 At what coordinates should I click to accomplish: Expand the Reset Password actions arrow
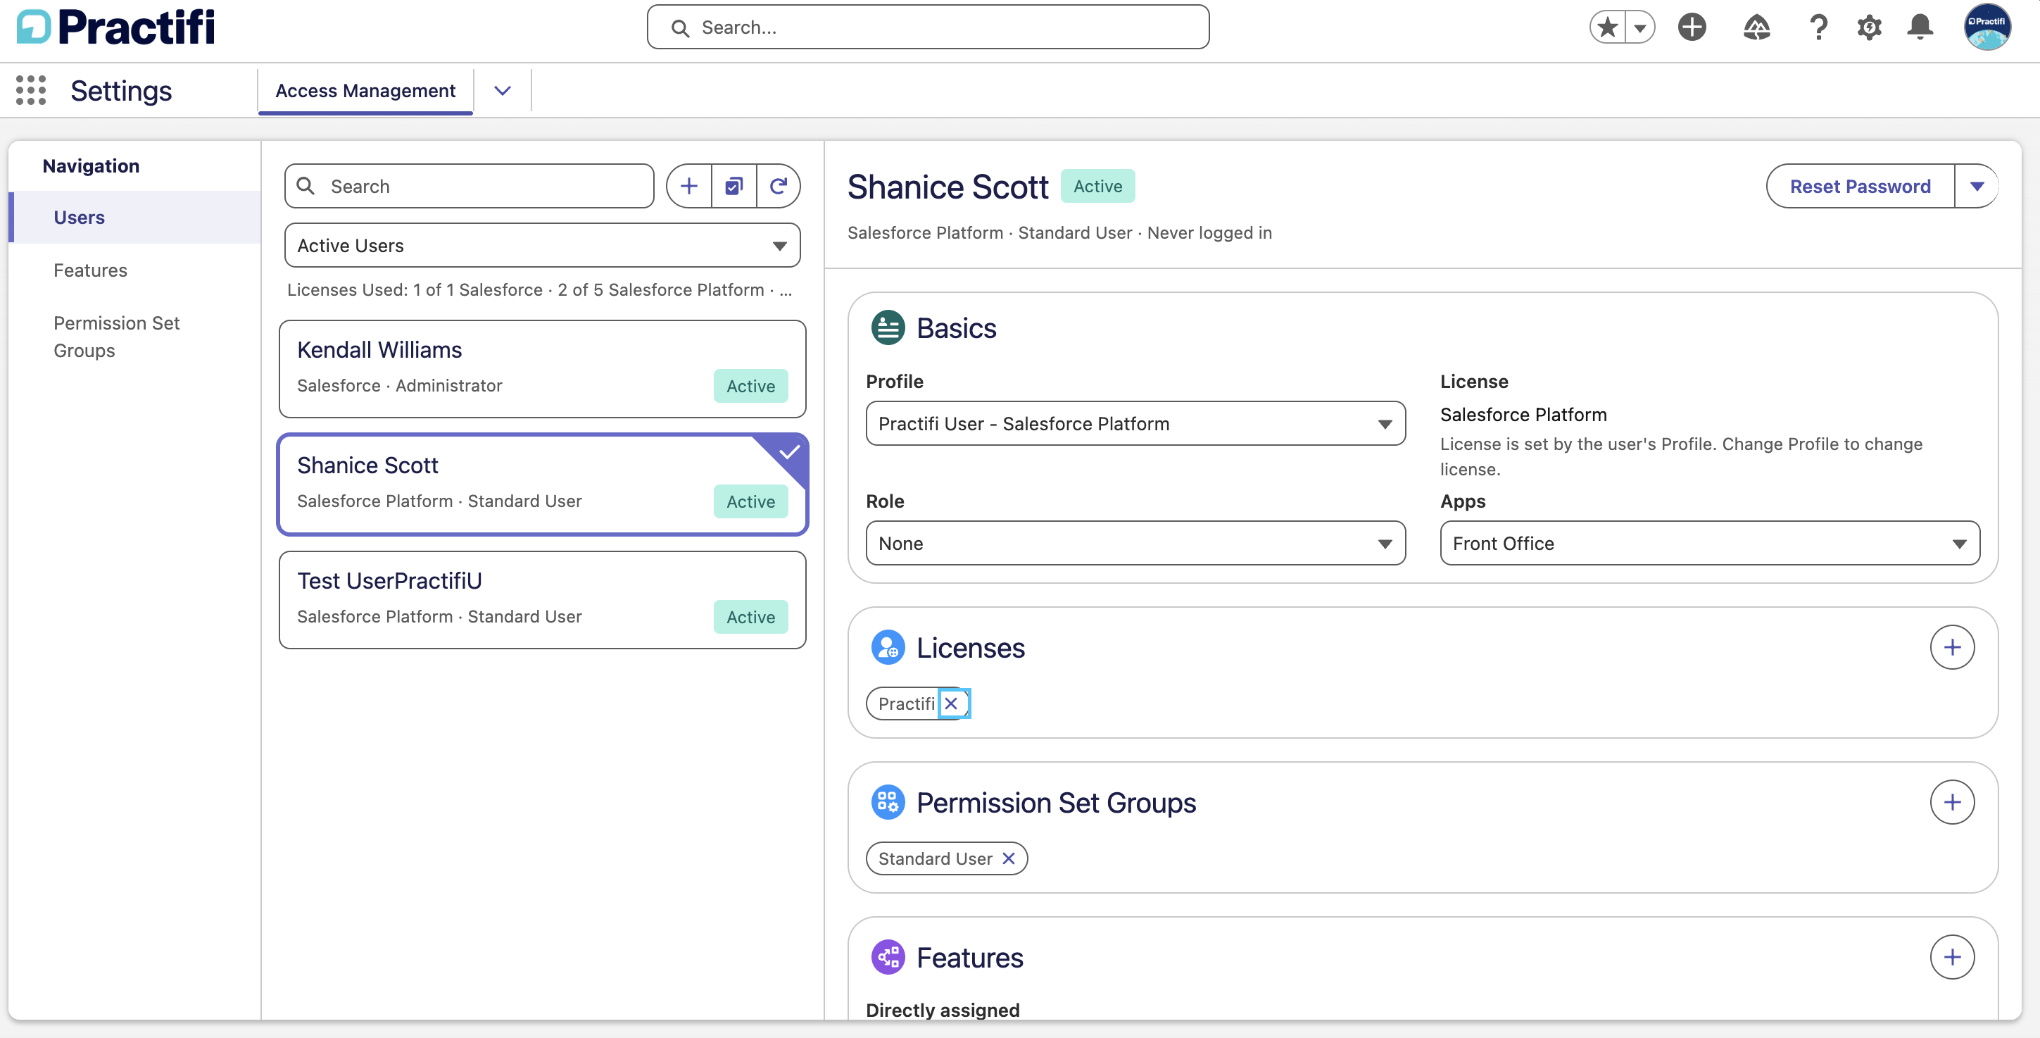pos(1977,186)
